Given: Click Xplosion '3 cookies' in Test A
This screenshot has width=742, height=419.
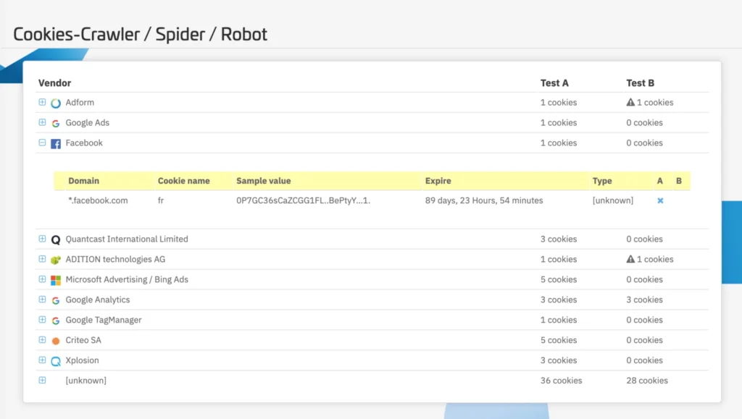Looking at the screenshot, I should (x=559, y=360).
